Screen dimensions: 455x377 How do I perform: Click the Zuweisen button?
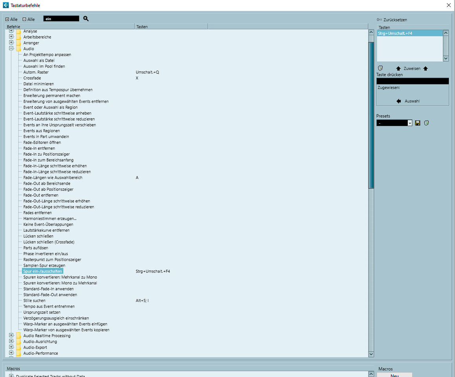click(x=412, y=68)
